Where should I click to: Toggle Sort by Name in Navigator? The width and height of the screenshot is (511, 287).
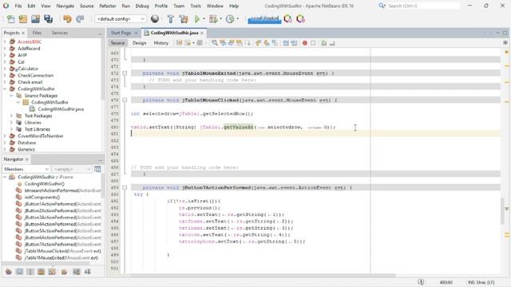click(77, 271)
